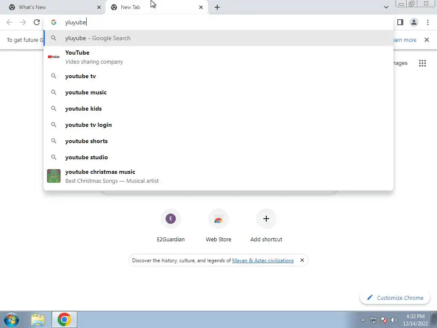Open the Web Store shortcut
The height and width of the screenshot is (328, 437).
218,225
